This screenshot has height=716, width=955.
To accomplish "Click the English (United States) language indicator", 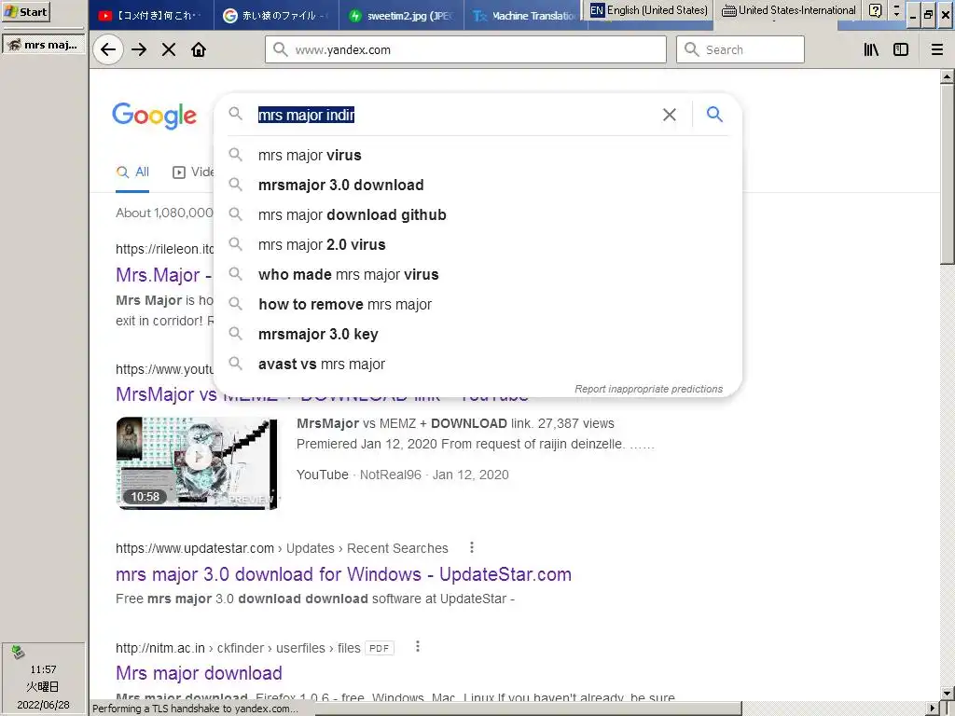I will click(x=649, y=10).
